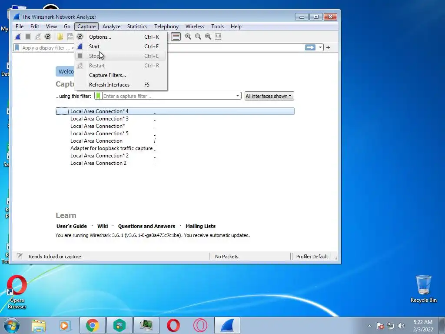This screenshot has width=445, height=334.
Task: Open the Analyze menu
Action: 112,27
